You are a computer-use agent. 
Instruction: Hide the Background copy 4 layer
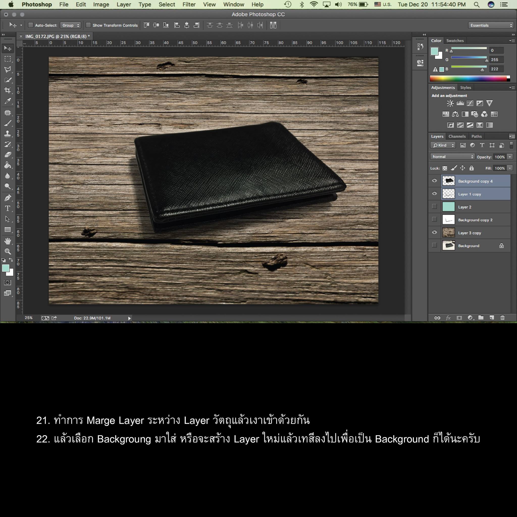[x=434, y=181]
